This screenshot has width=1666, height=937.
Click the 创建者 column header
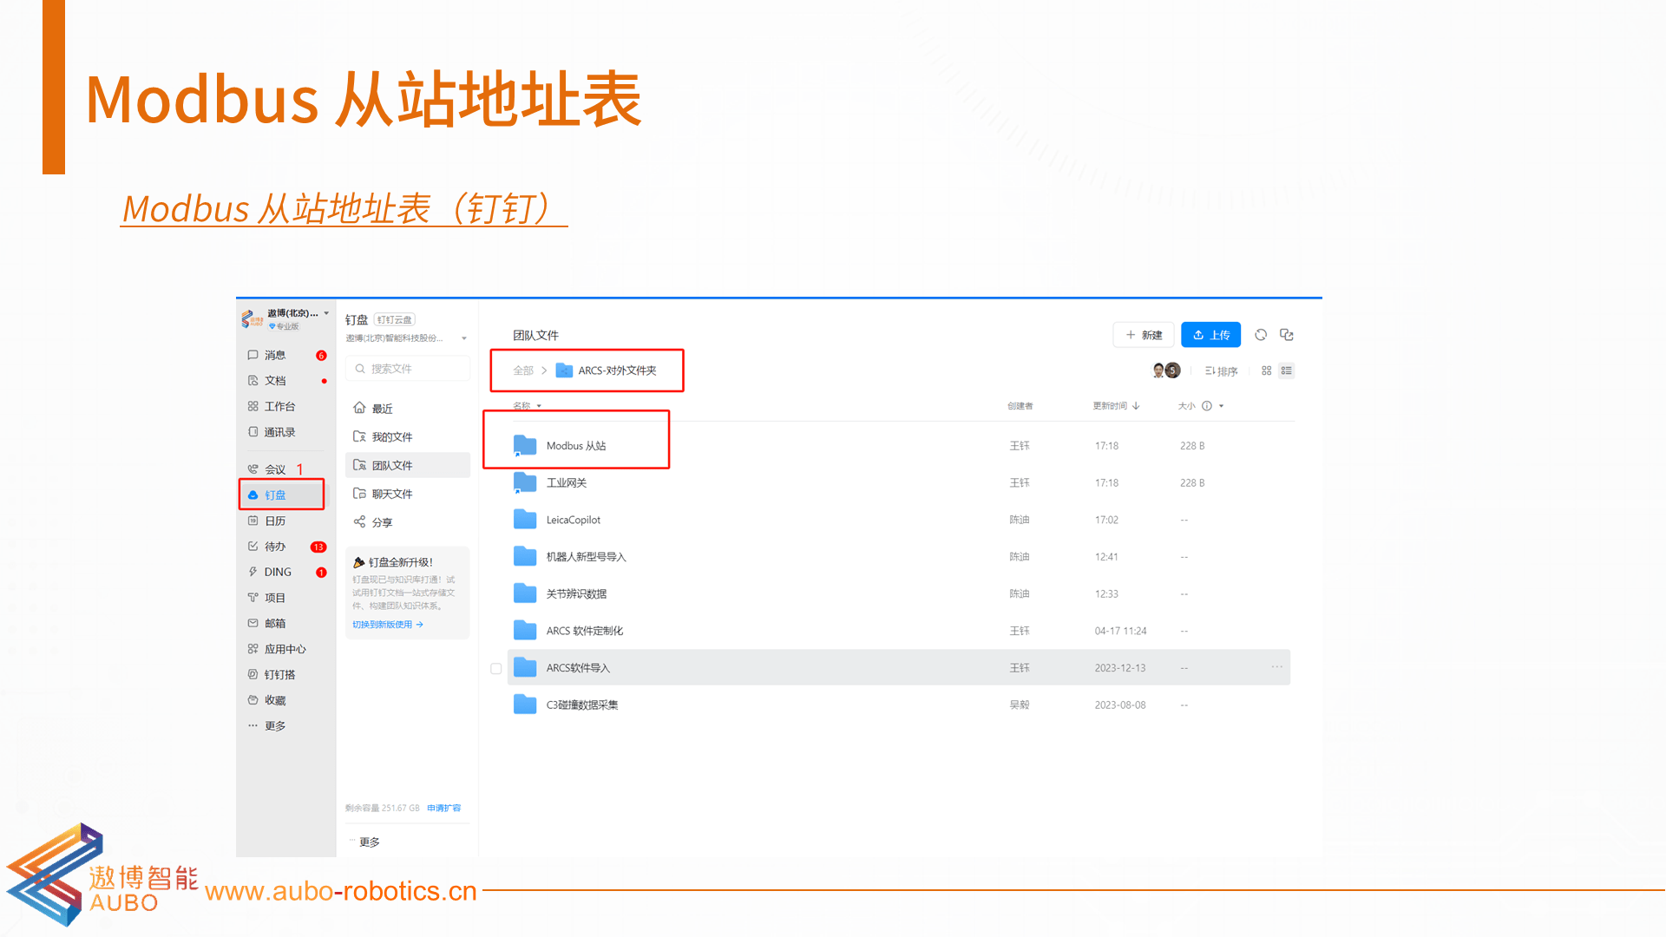pyautogui.click(x=1020, y=406)
